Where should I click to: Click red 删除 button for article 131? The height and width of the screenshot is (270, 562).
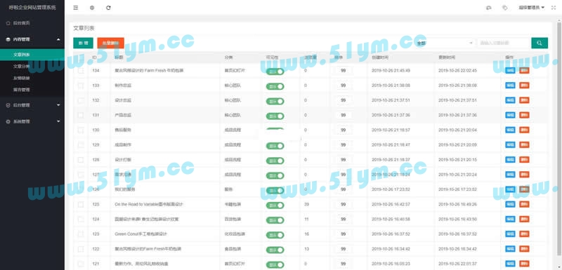tap(524, 115)
